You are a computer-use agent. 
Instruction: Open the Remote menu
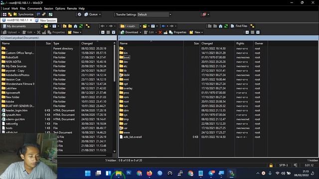(x=72, y=8)
